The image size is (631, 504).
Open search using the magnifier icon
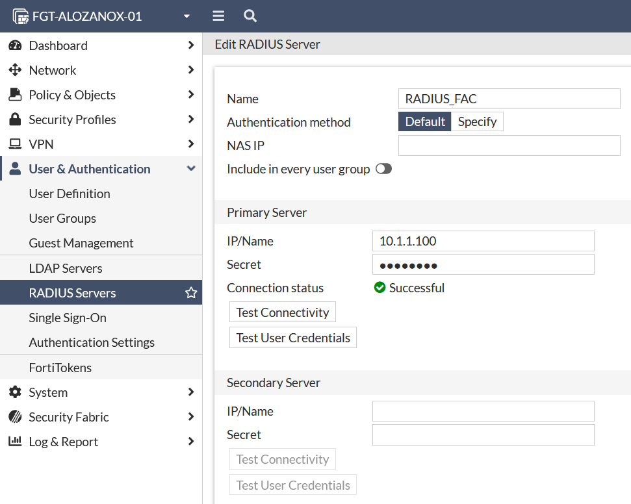(250, 16)
